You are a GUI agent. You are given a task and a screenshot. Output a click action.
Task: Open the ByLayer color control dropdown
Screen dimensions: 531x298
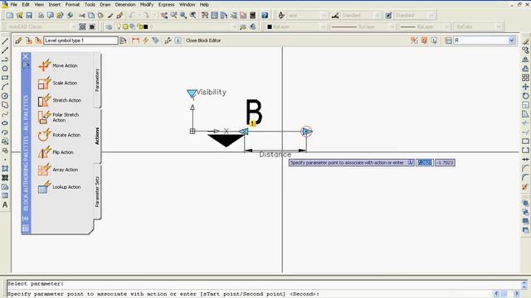pyautogui.click(x=323, y=26)
